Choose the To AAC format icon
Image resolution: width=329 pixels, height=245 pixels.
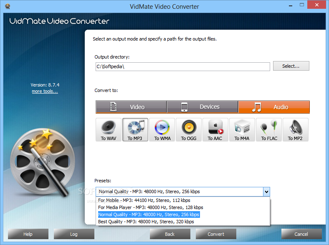point(215,130)
